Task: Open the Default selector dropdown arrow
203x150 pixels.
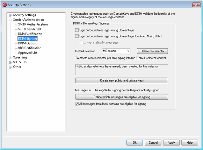Action: 128,51
